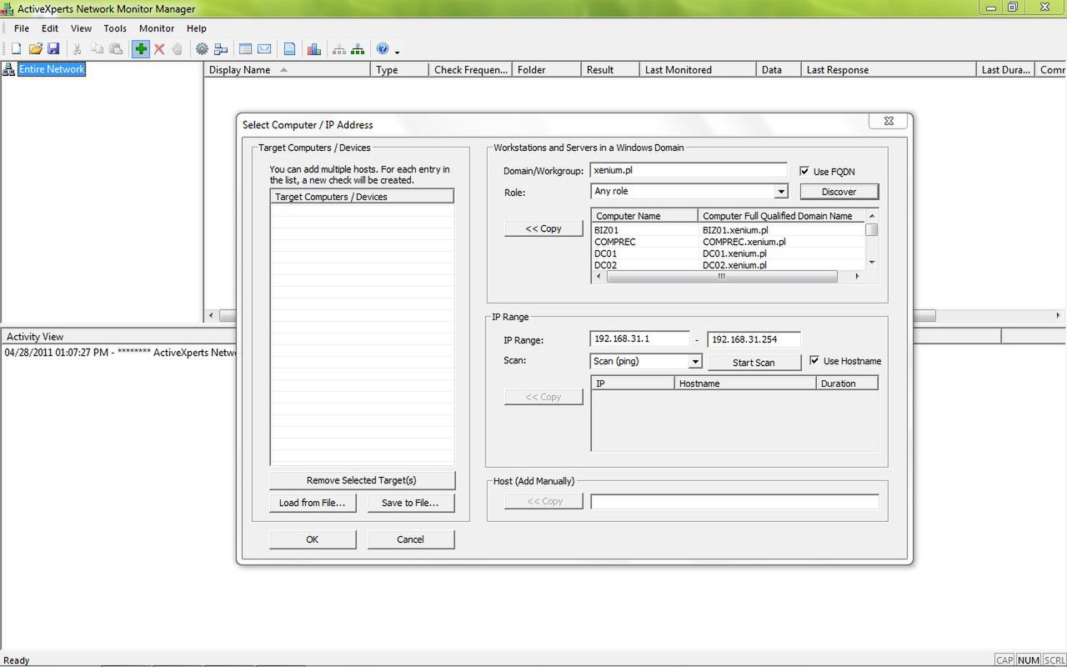
Task: Click the Paste clipboard icon
Action: tap(115, 49)
